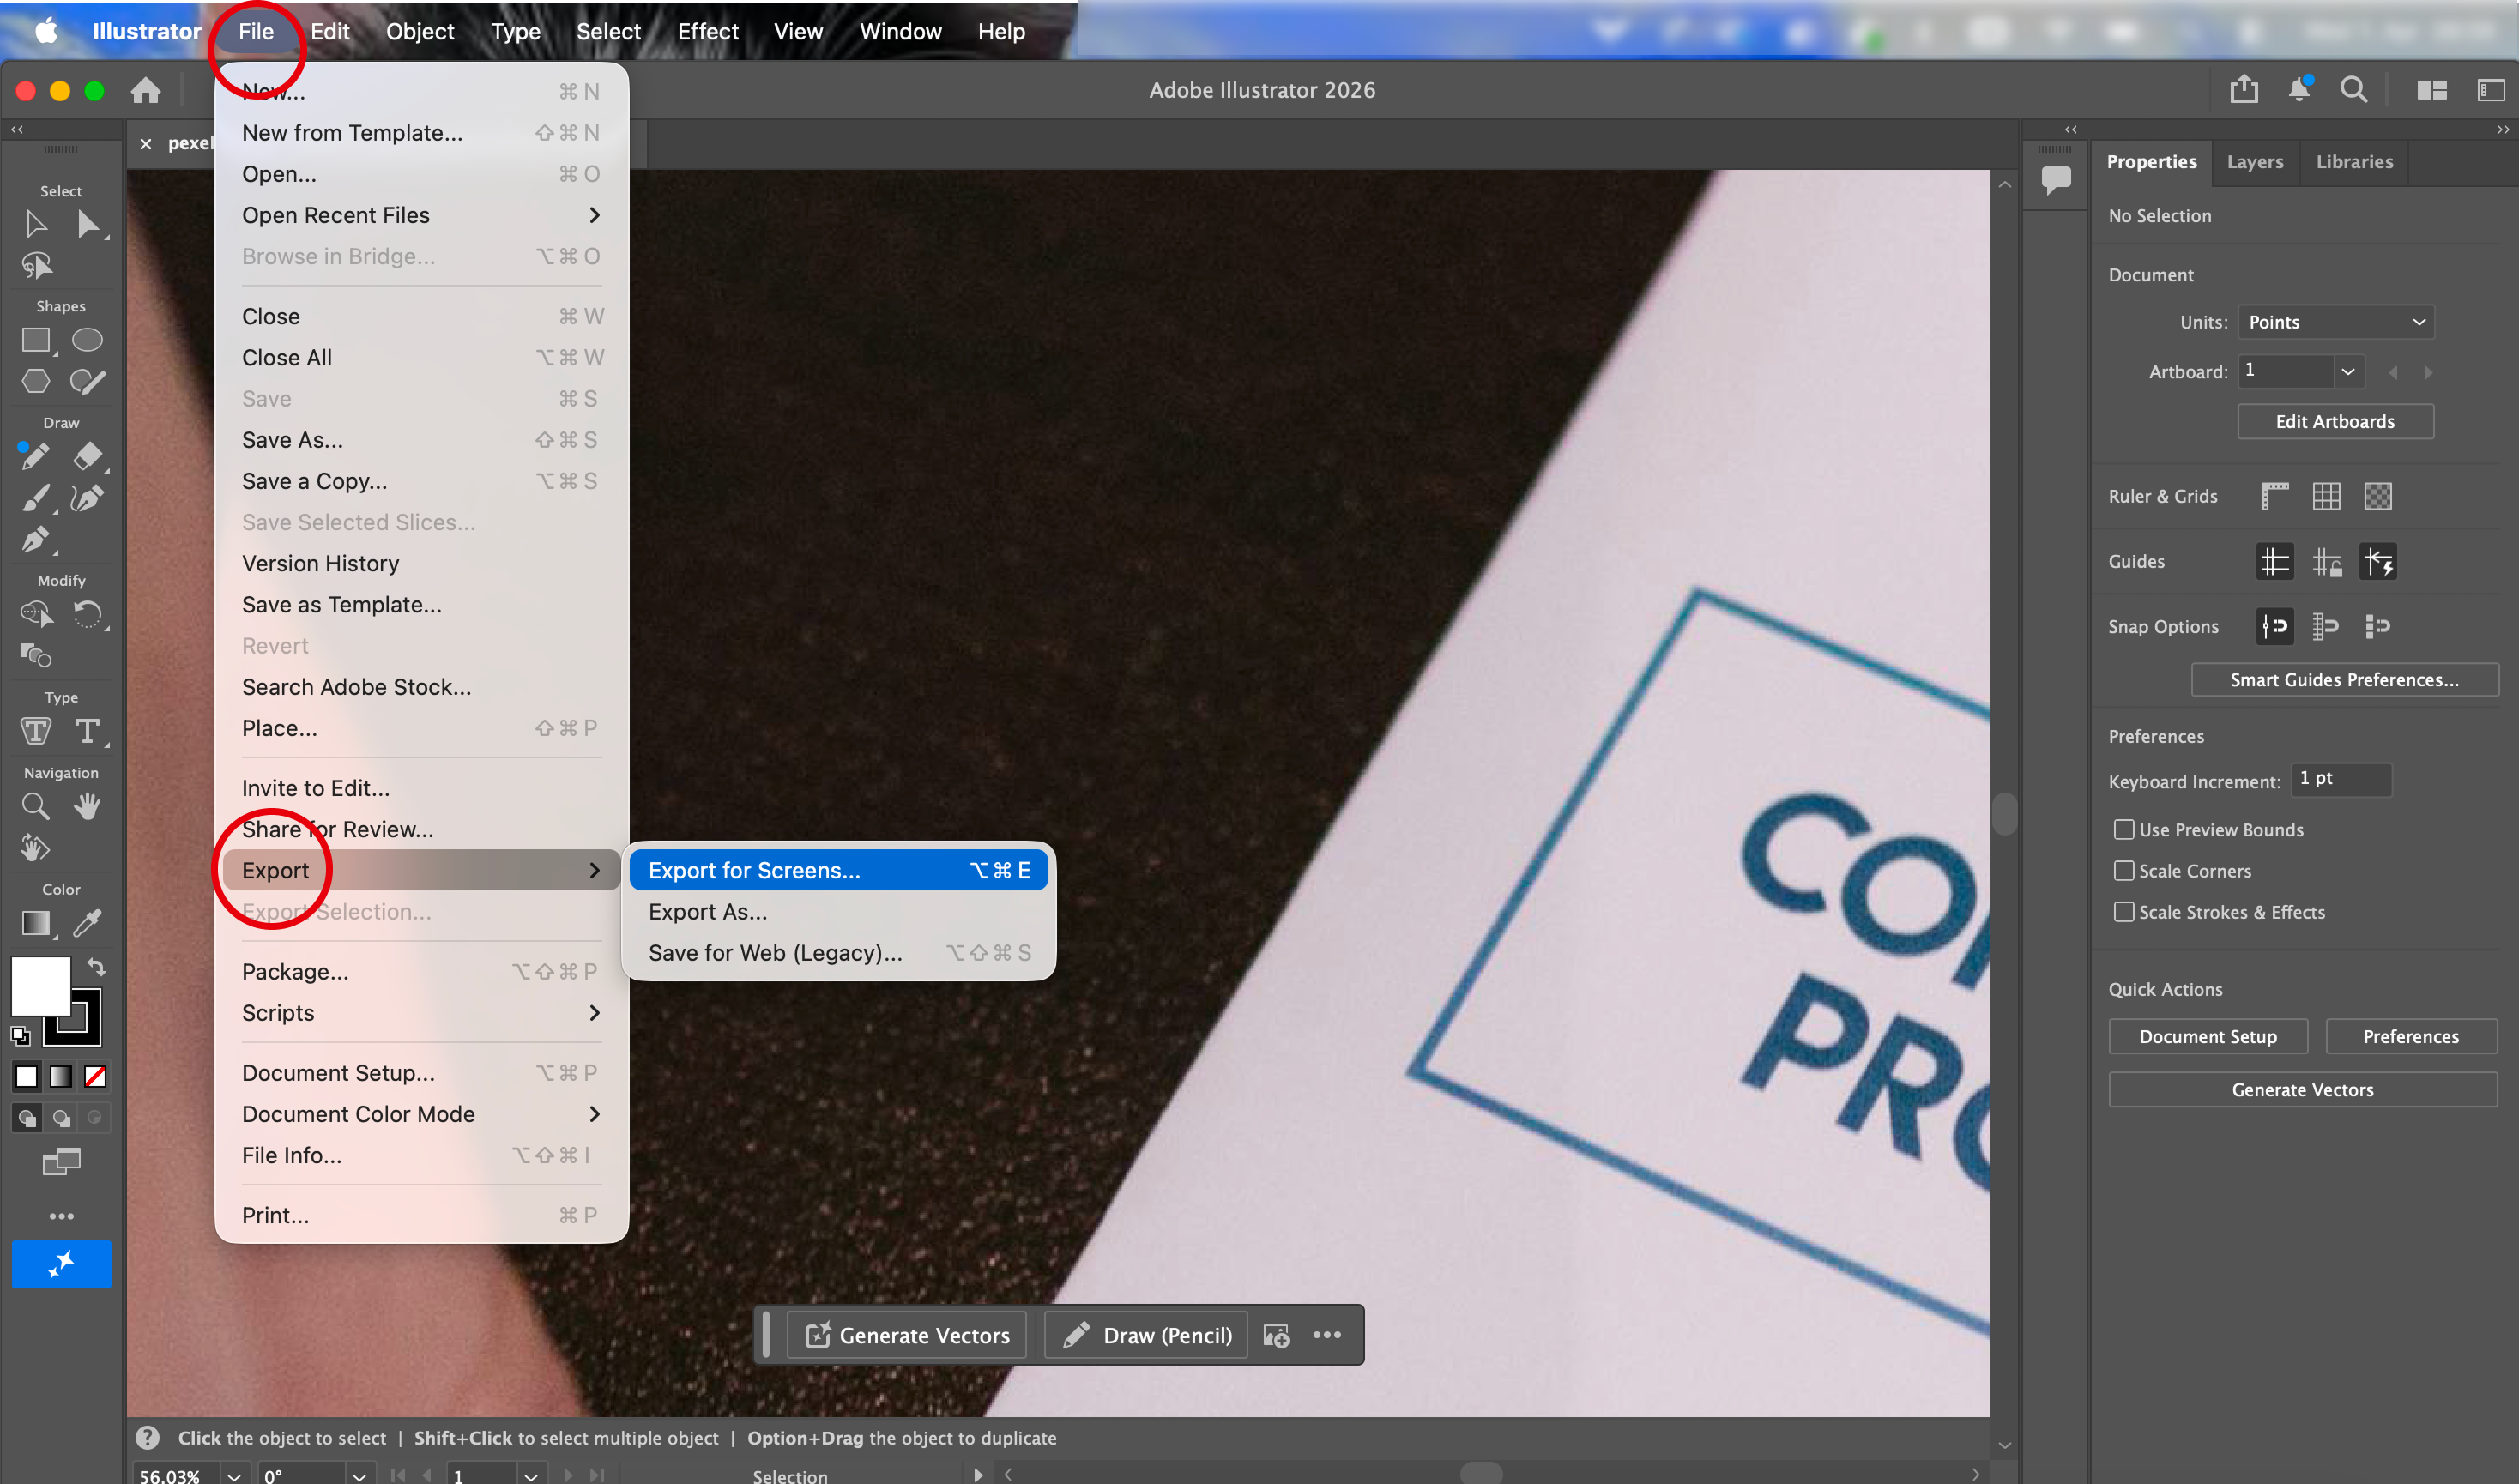Select the Polygon tool
This screenshot has height=1484, width=2519.
pyautogui.click(x=36, y=381)
